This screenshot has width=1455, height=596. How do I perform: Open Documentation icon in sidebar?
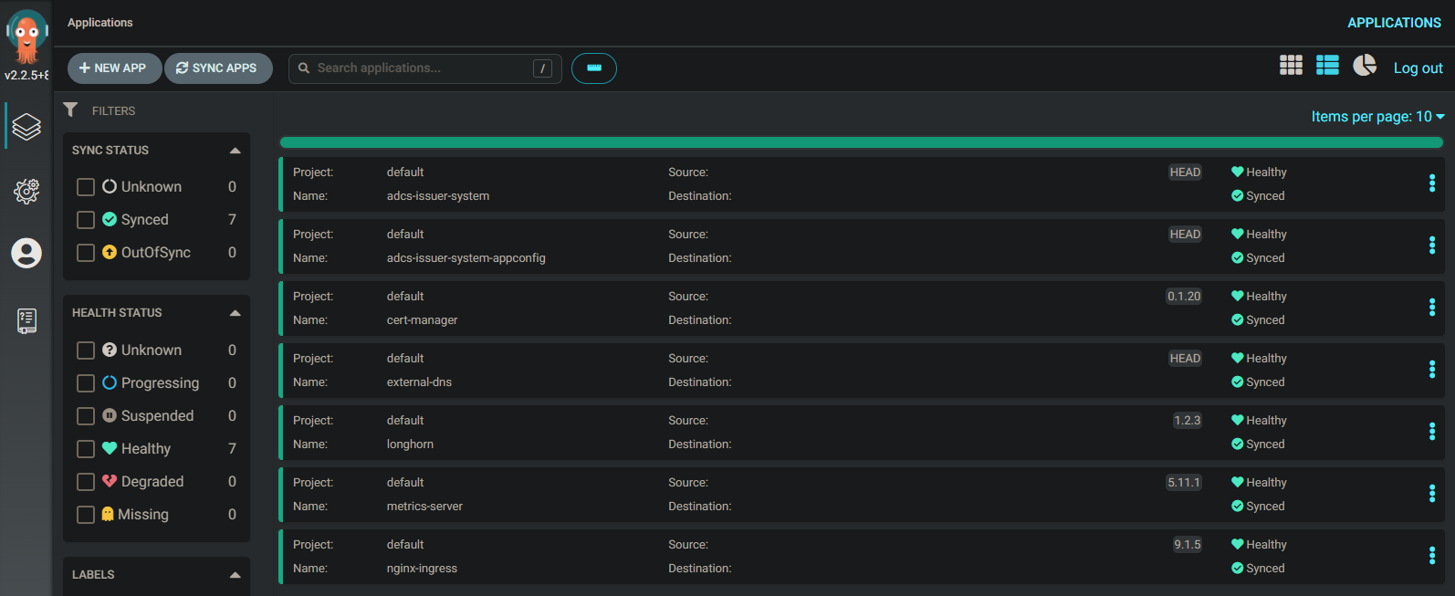26,320
